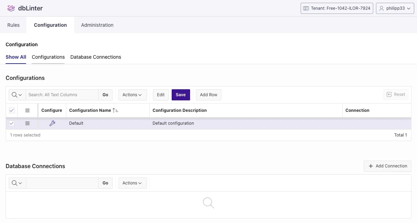
Task: Open Database Connections Actions dropdown
Action: coord(132,183)
